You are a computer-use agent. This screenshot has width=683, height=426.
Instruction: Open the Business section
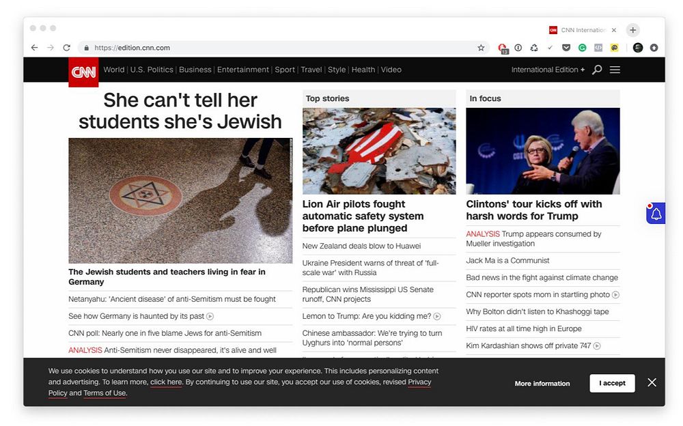(x=195, y=70)
